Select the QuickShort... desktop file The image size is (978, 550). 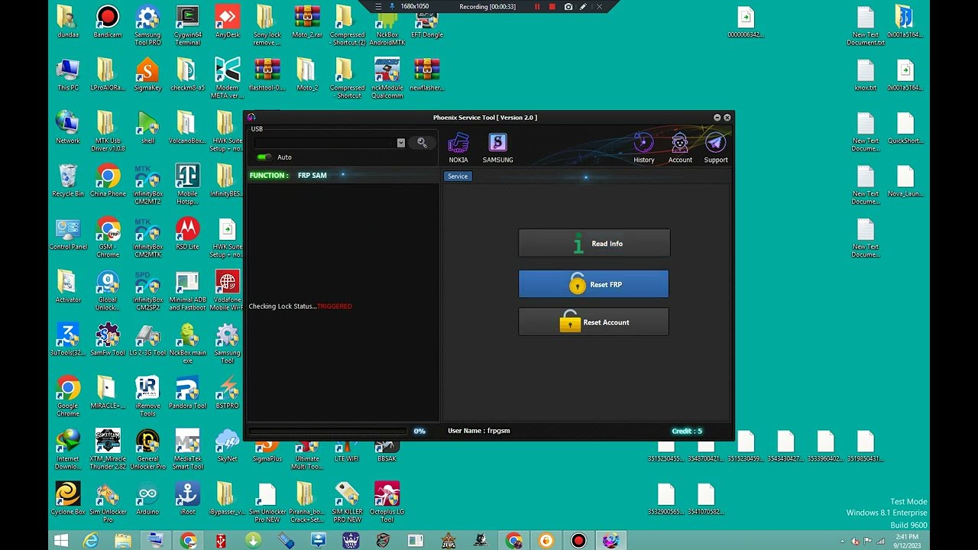coord(905,128)
